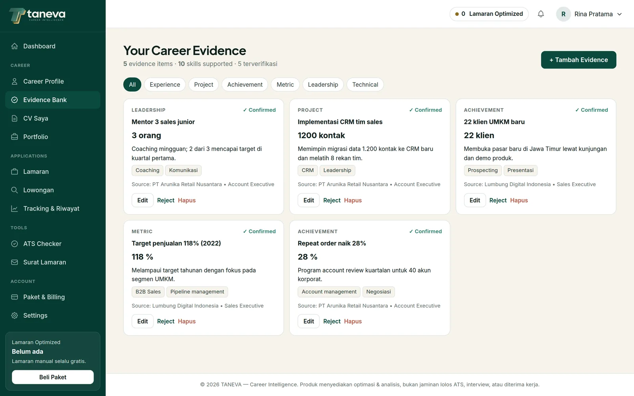Hapus the Repeat order naik 28% evidence
The image size is (634, 396).
coord(353,322)
